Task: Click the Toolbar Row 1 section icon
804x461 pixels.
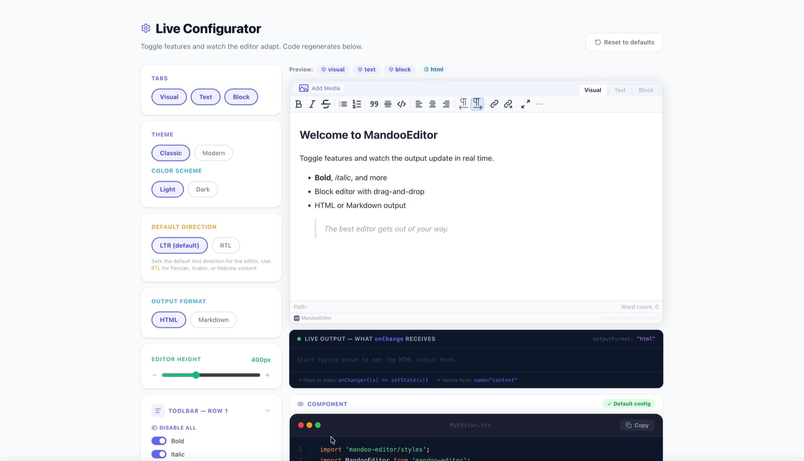Action: 158,411
